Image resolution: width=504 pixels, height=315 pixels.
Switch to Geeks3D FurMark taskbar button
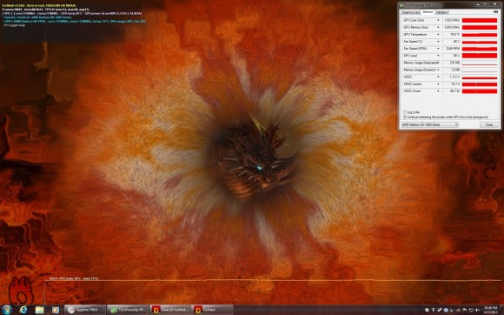point(170,310)
